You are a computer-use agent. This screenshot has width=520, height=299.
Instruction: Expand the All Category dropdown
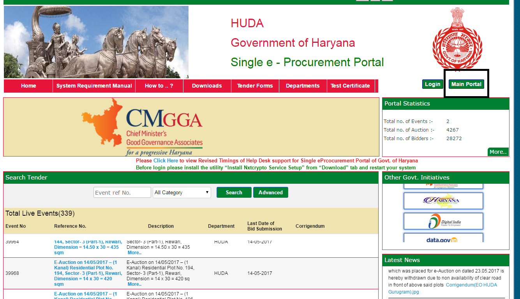pyautogui.click(x=182, y=192)
